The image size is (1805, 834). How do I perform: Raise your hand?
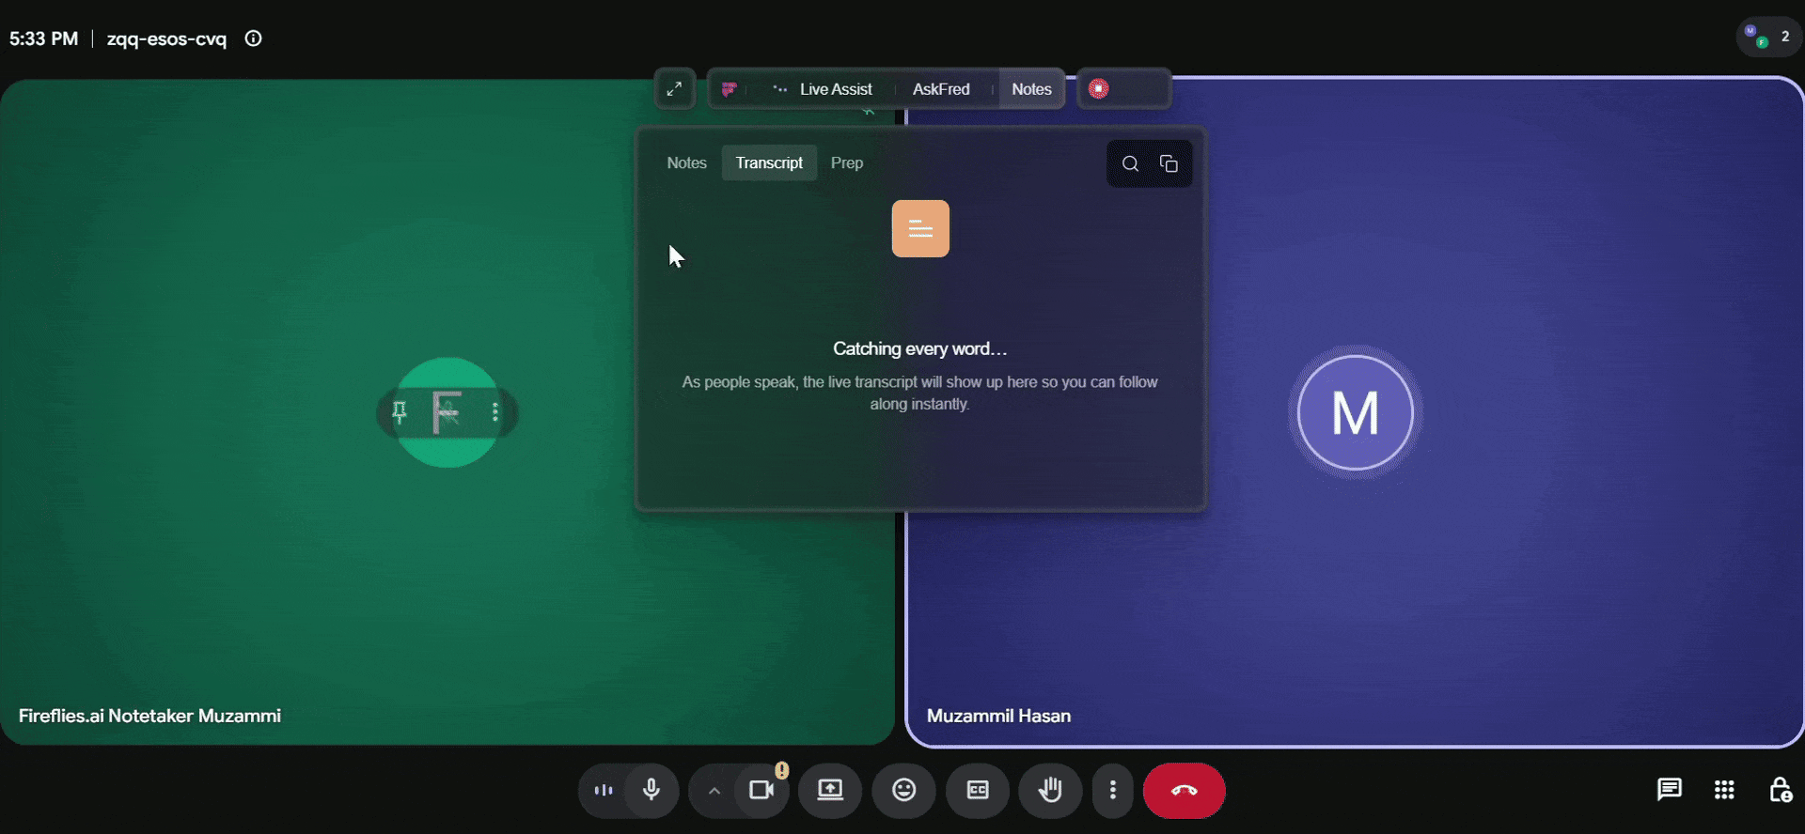[1050, 791]
